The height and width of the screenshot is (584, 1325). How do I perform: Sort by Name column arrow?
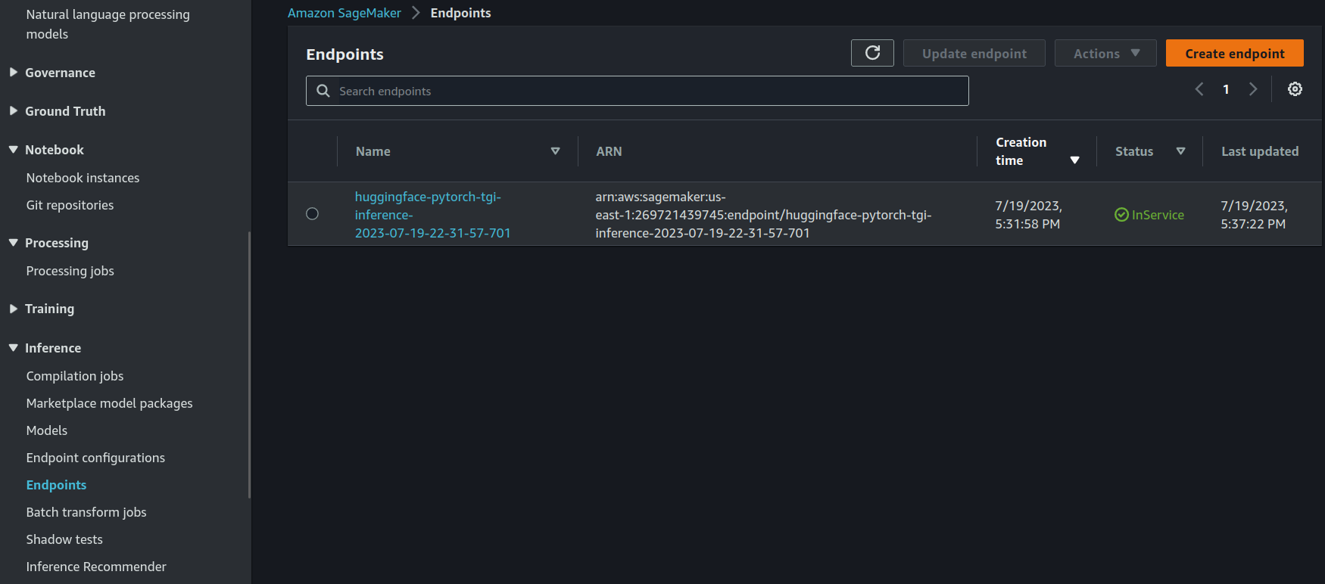coord(555,151)
